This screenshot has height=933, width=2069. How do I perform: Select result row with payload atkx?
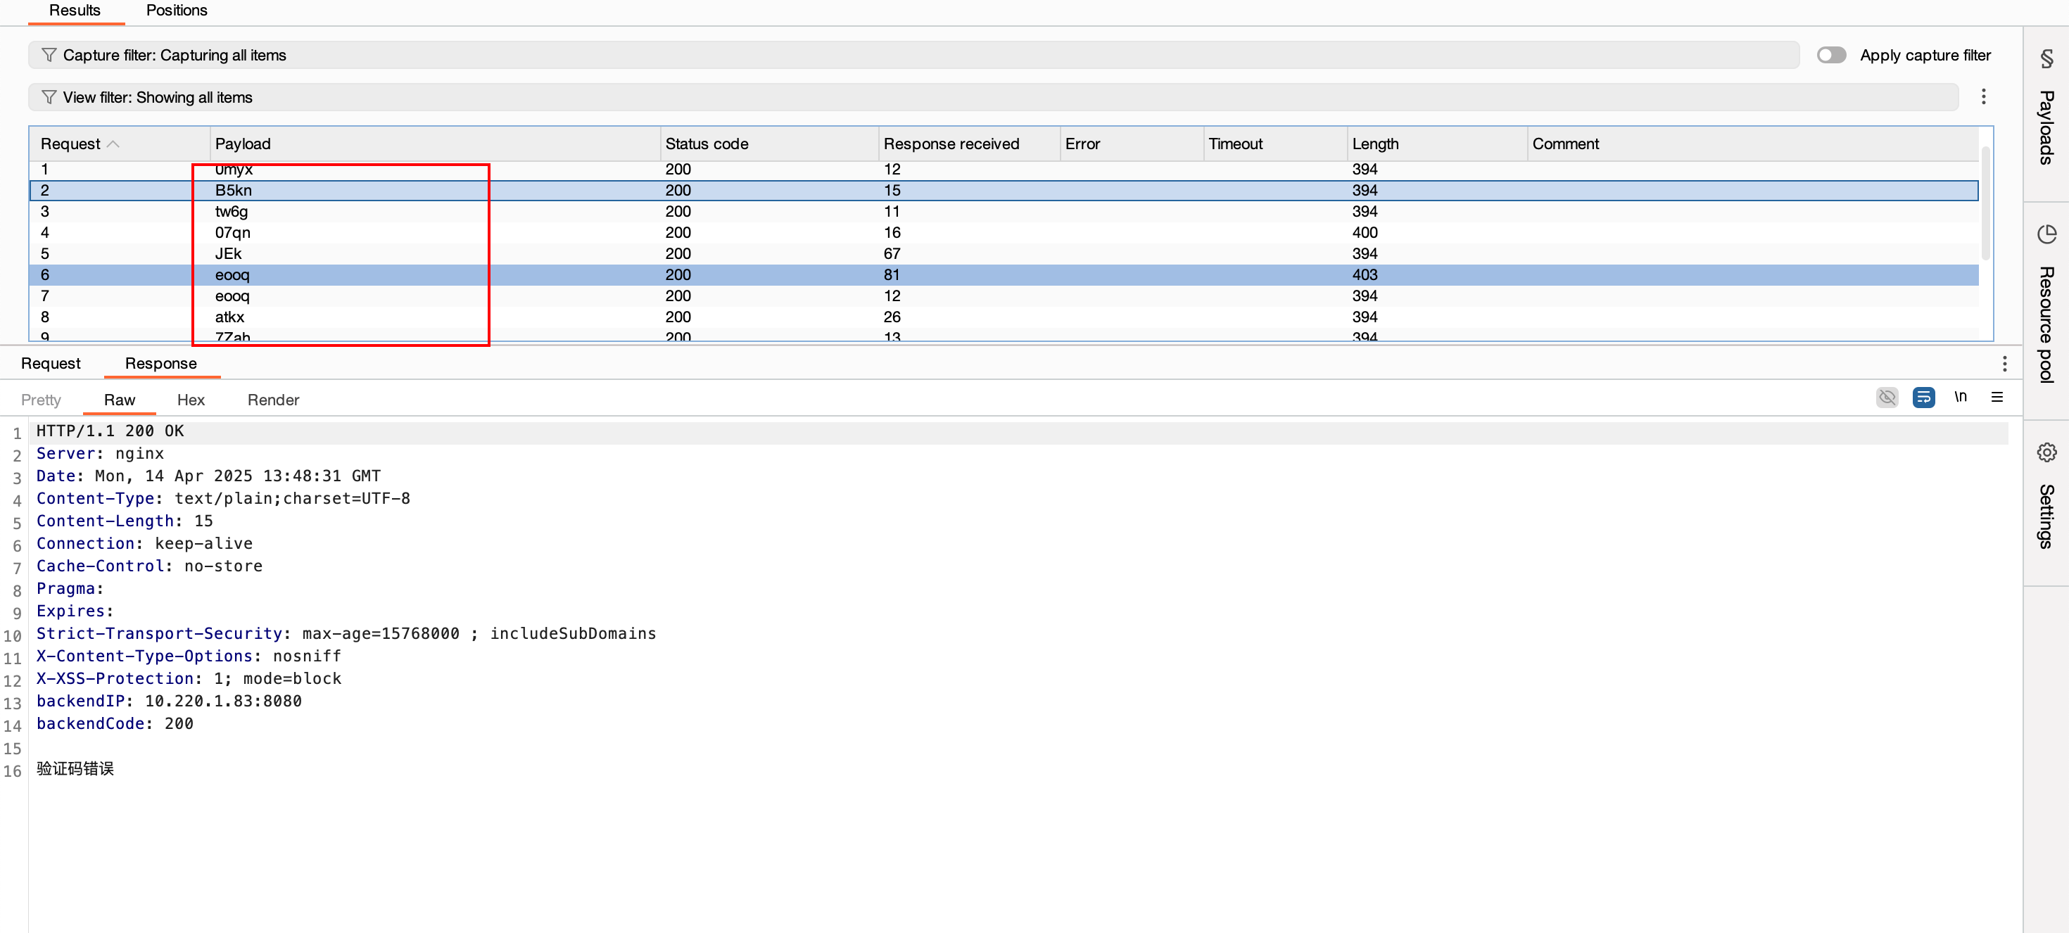coord(1004,317)
